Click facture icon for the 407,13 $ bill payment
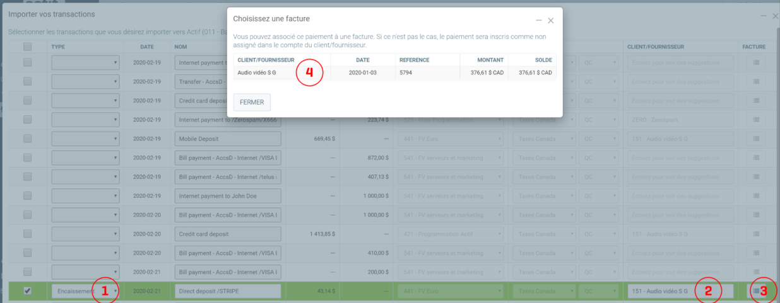Screen dimensions: 780x303 pyautogui.click(x=755, y=176)
